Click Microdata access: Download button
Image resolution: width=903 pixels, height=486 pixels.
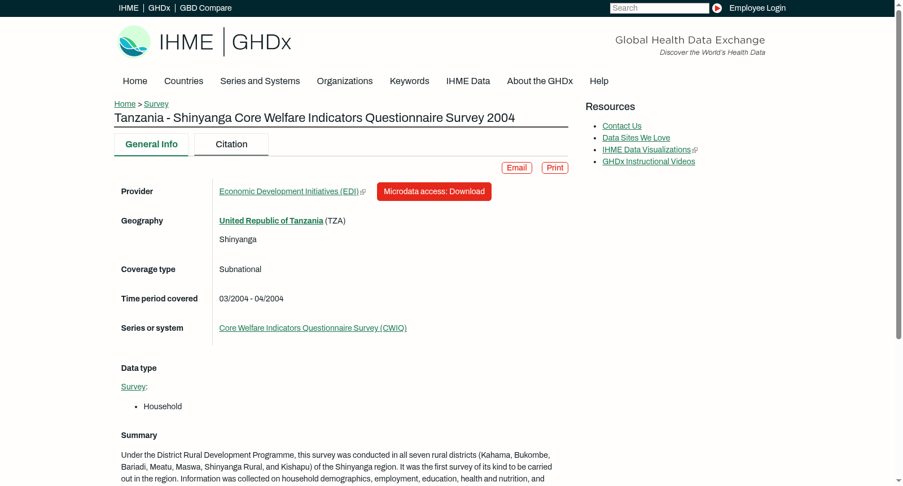[434, 192]
